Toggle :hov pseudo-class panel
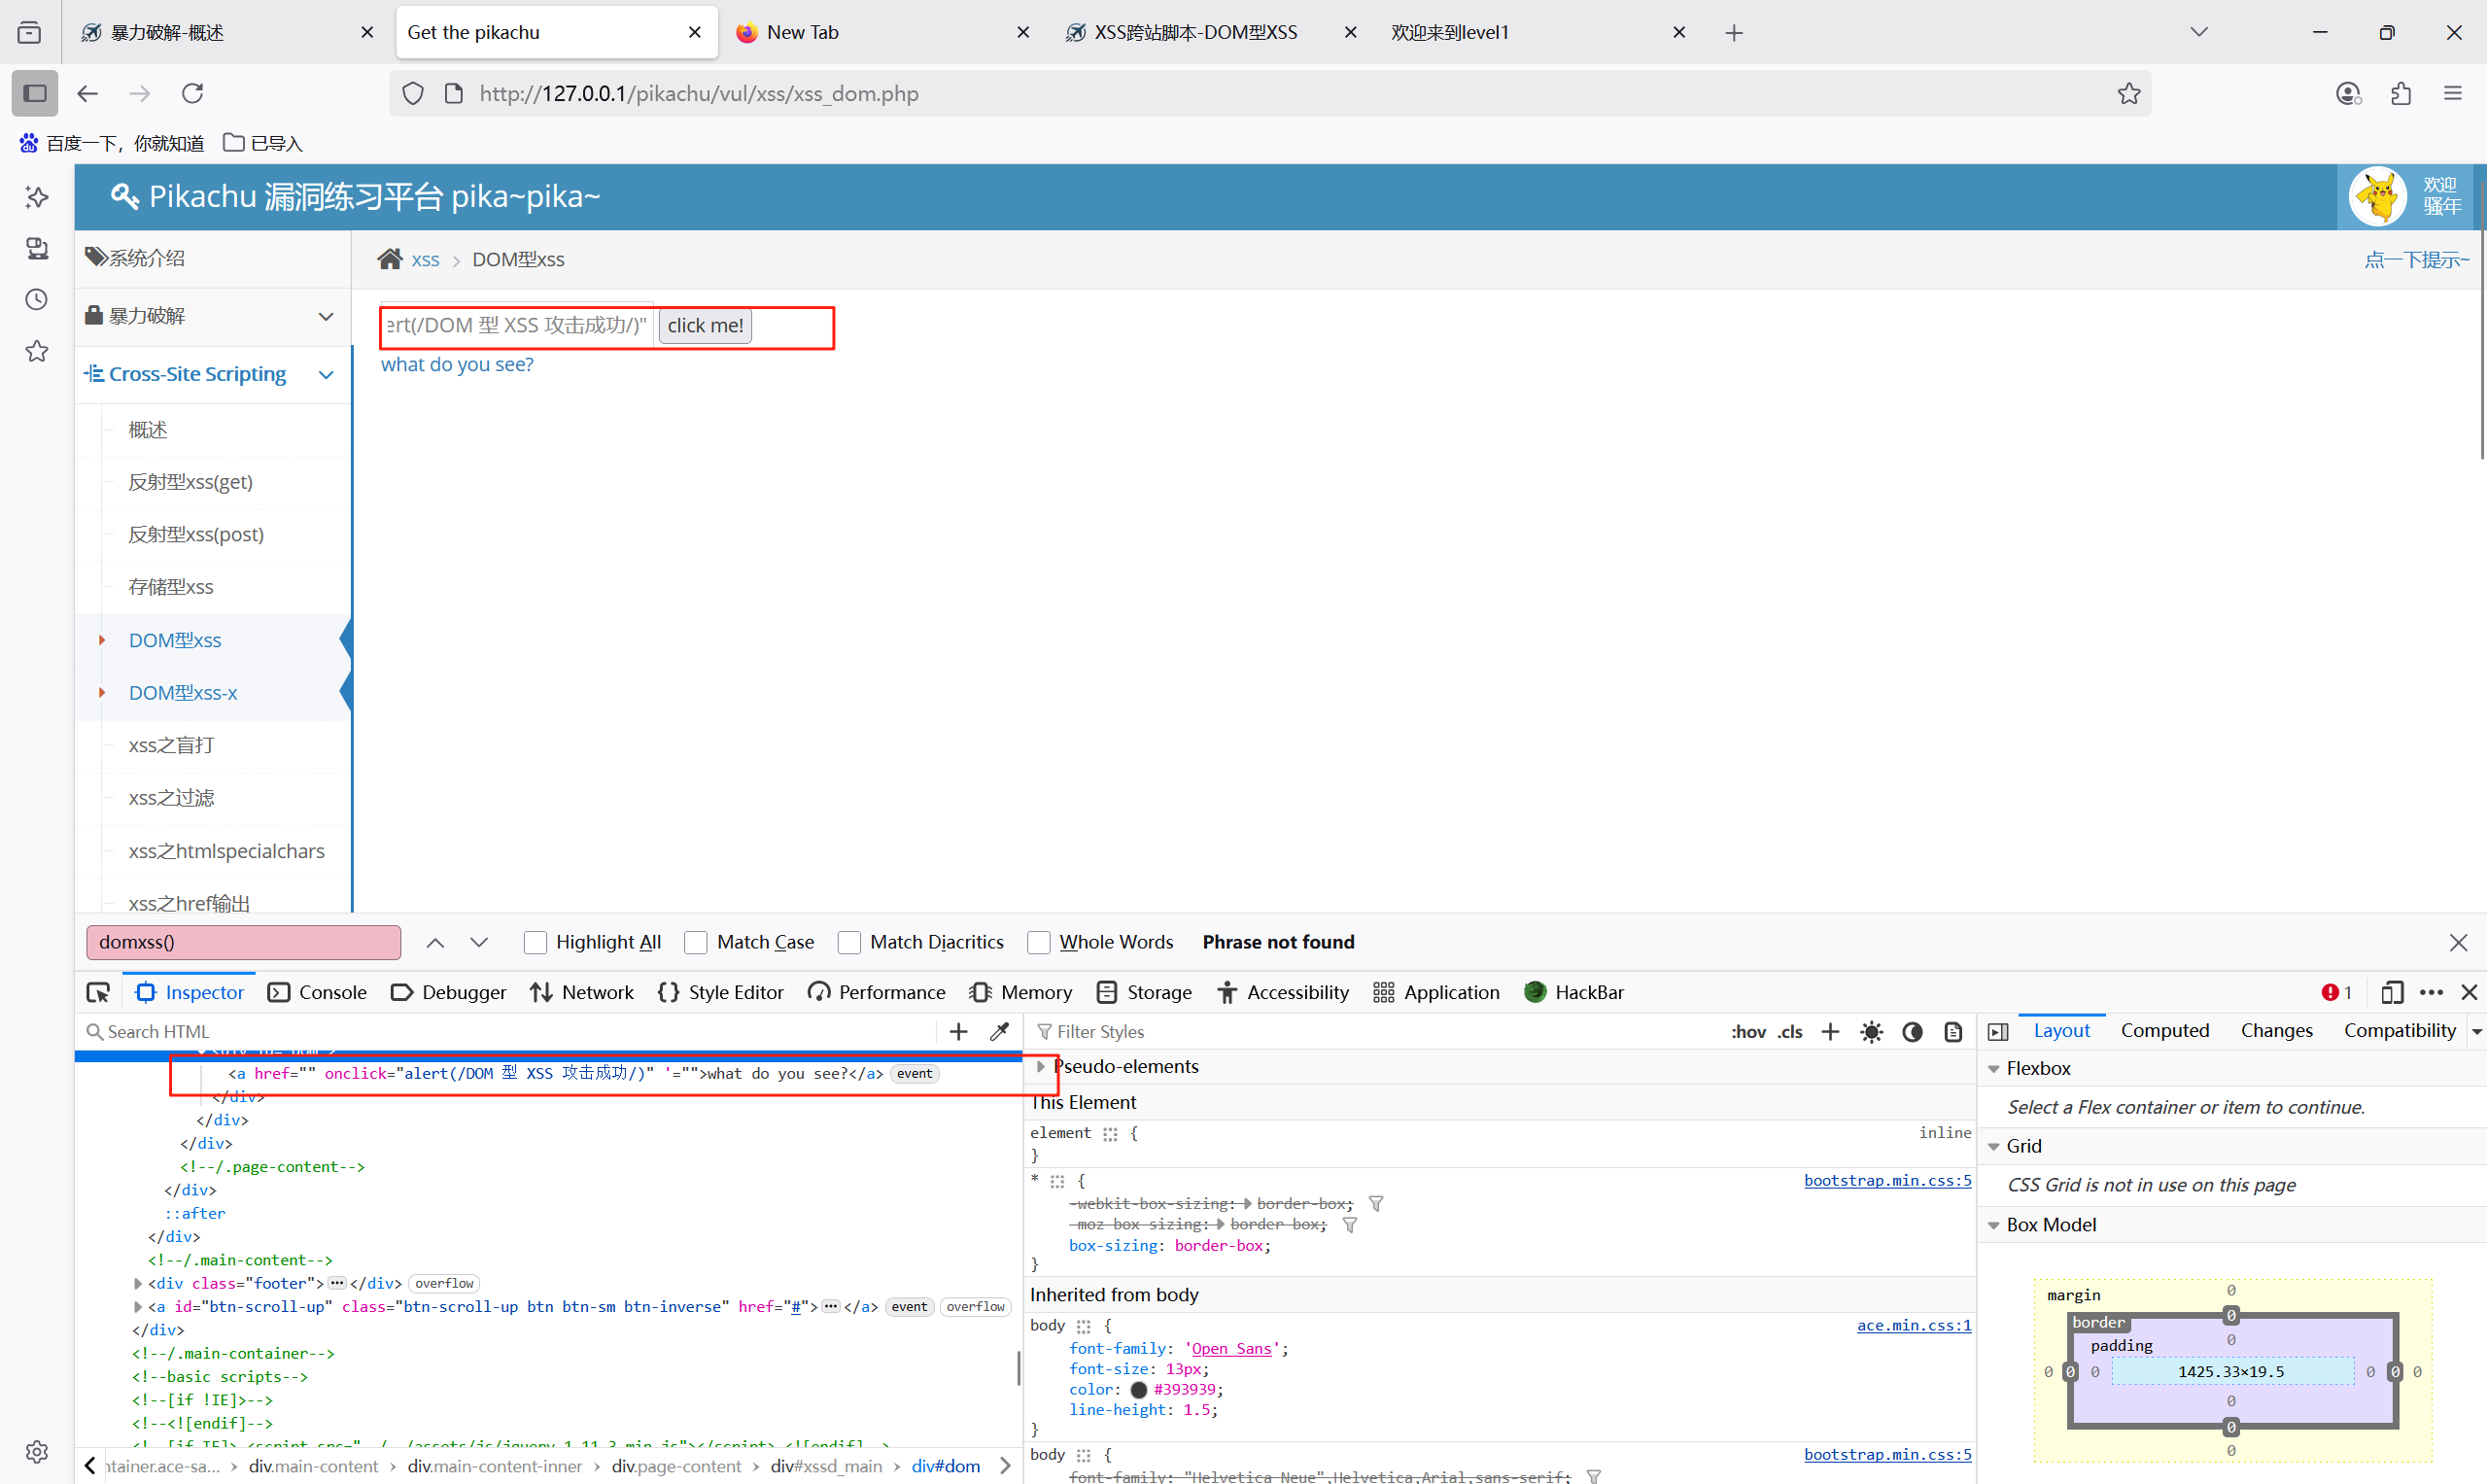This screenshot has width=2487, height=1484. (x=1748, y=1031)
